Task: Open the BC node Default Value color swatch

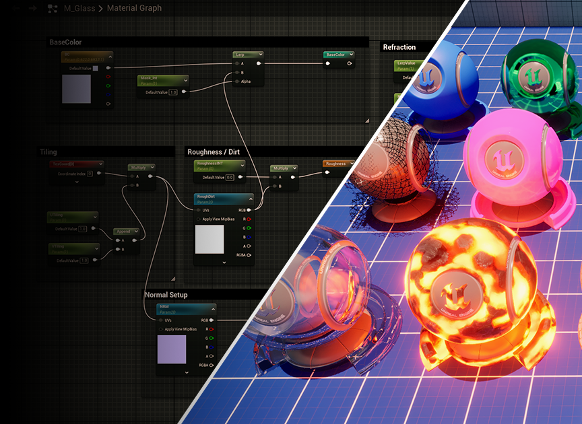Action: coord(96,68)
